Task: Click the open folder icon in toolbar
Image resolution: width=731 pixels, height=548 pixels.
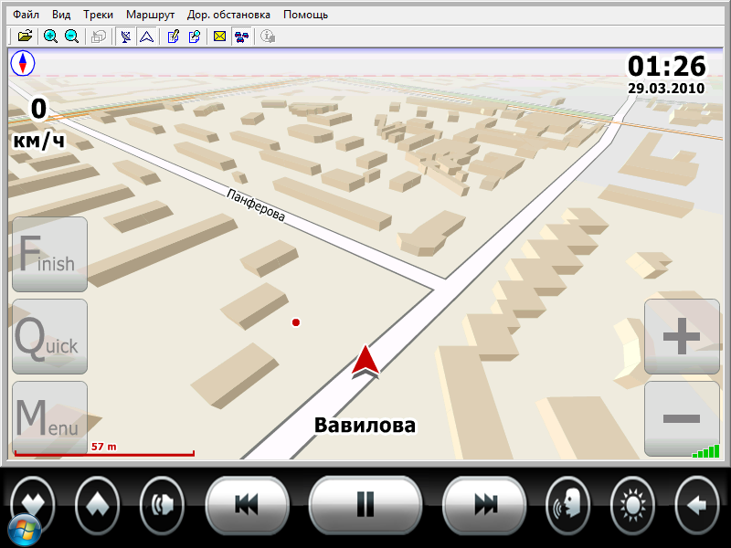Action: (x=25, y=37)
